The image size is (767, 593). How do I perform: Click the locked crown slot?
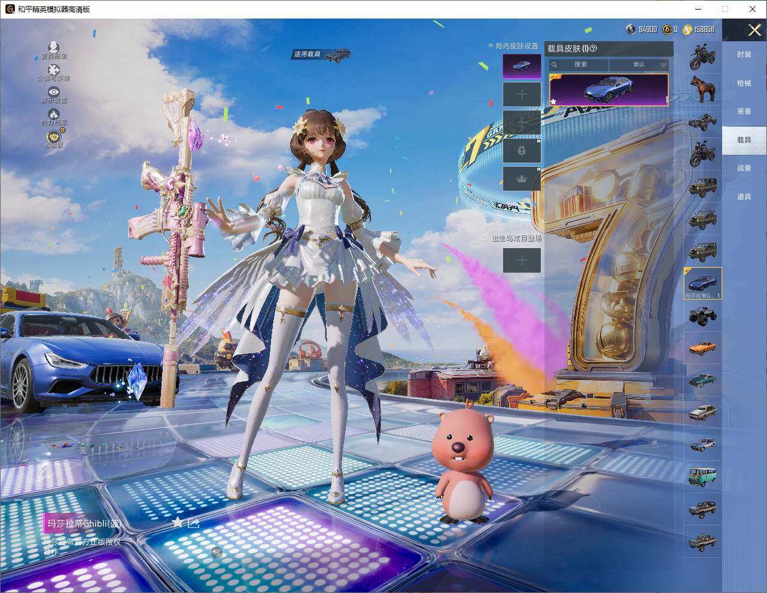pos(522,179)
